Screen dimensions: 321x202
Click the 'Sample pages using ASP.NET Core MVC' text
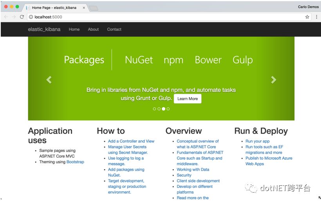point(57,153)
